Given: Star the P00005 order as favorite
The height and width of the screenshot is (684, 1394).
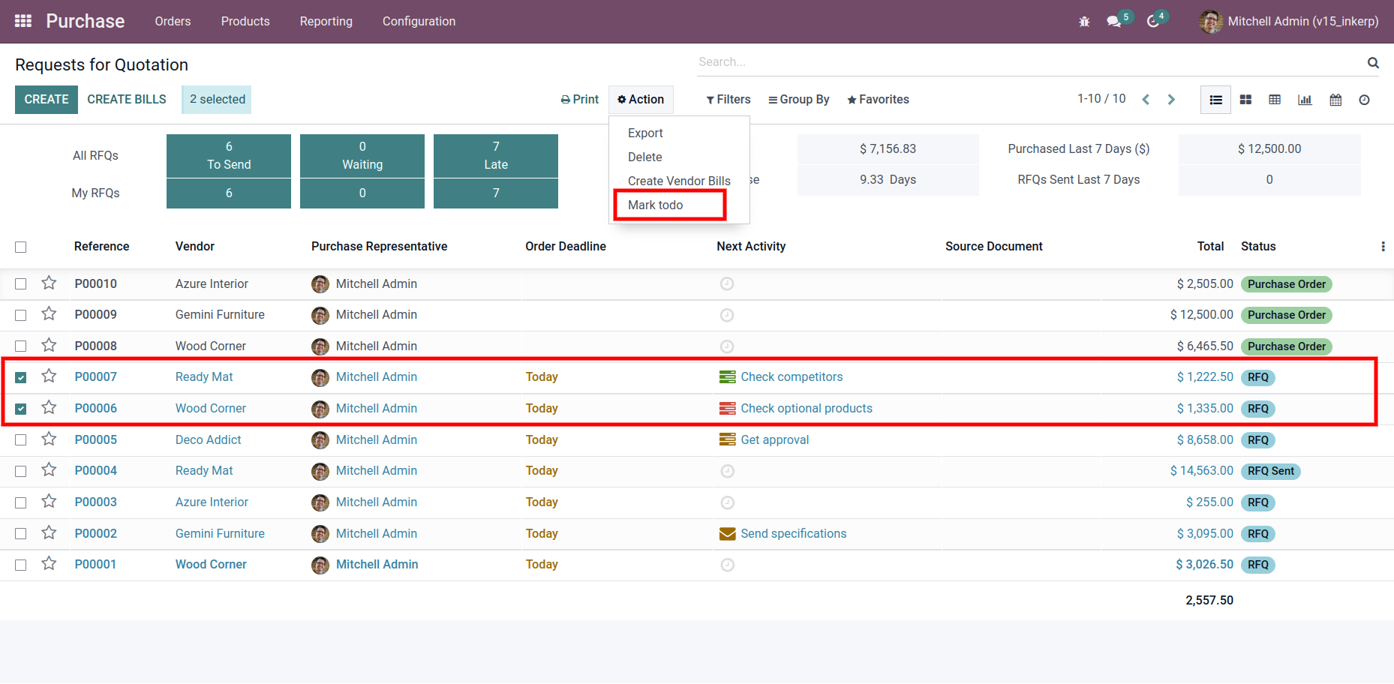Looking at the screenshot, I should [x=49, y=439].
